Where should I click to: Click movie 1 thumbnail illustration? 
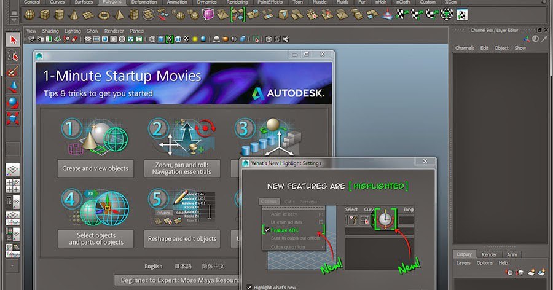coord(95,137)
